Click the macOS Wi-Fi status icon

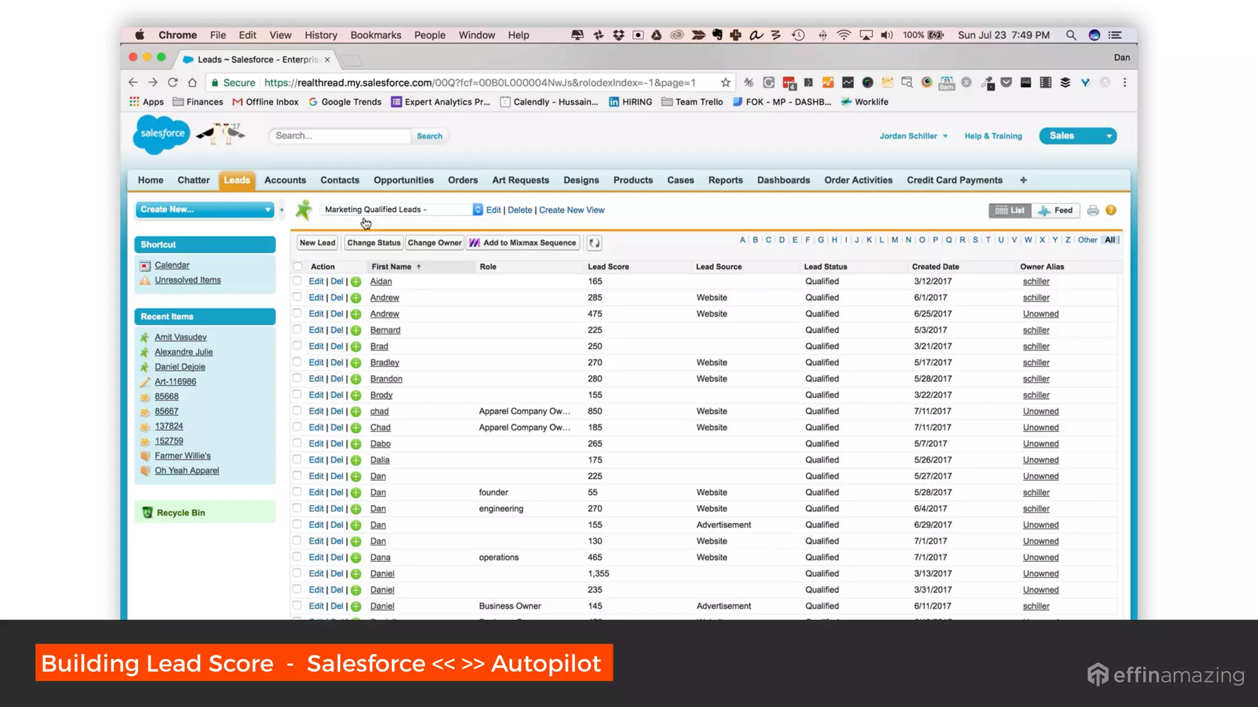click(843, 35)
